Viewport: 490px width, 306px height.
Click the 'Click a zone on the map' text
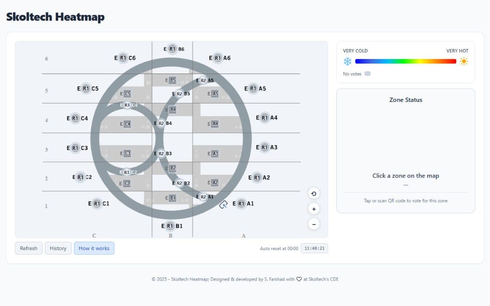click(x=405, y=176)
